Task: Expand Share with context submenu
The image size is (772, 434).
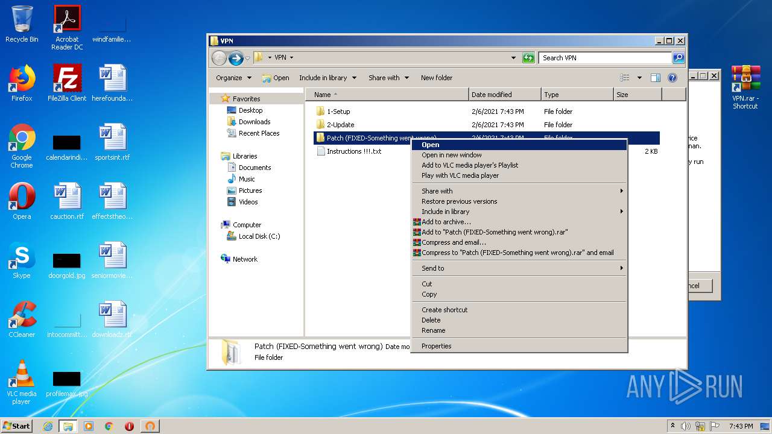Action: click(519, 191)
